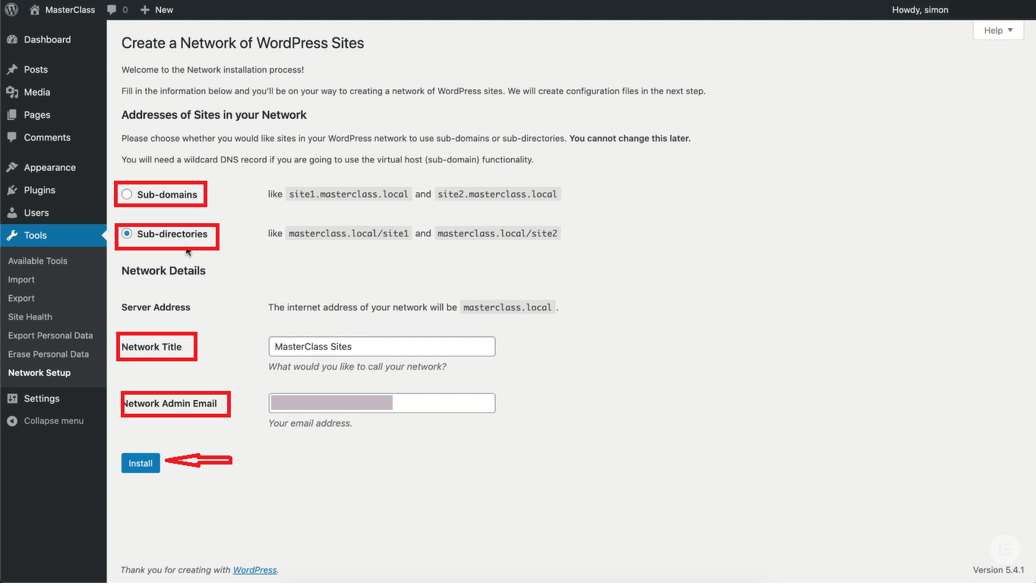Open the WordPress logo menu
Screen dimensions: 1036x586
(11, 10)
